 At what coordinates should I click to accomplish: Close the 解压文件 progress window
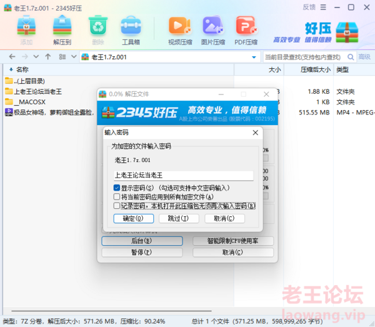pos(266,94)
